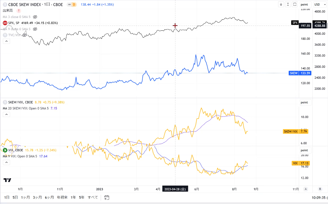Viewport: 328px width, 204px height.
Task: Click the SKEW/VIX, CBOE legend title
Action: coord(21,102)
